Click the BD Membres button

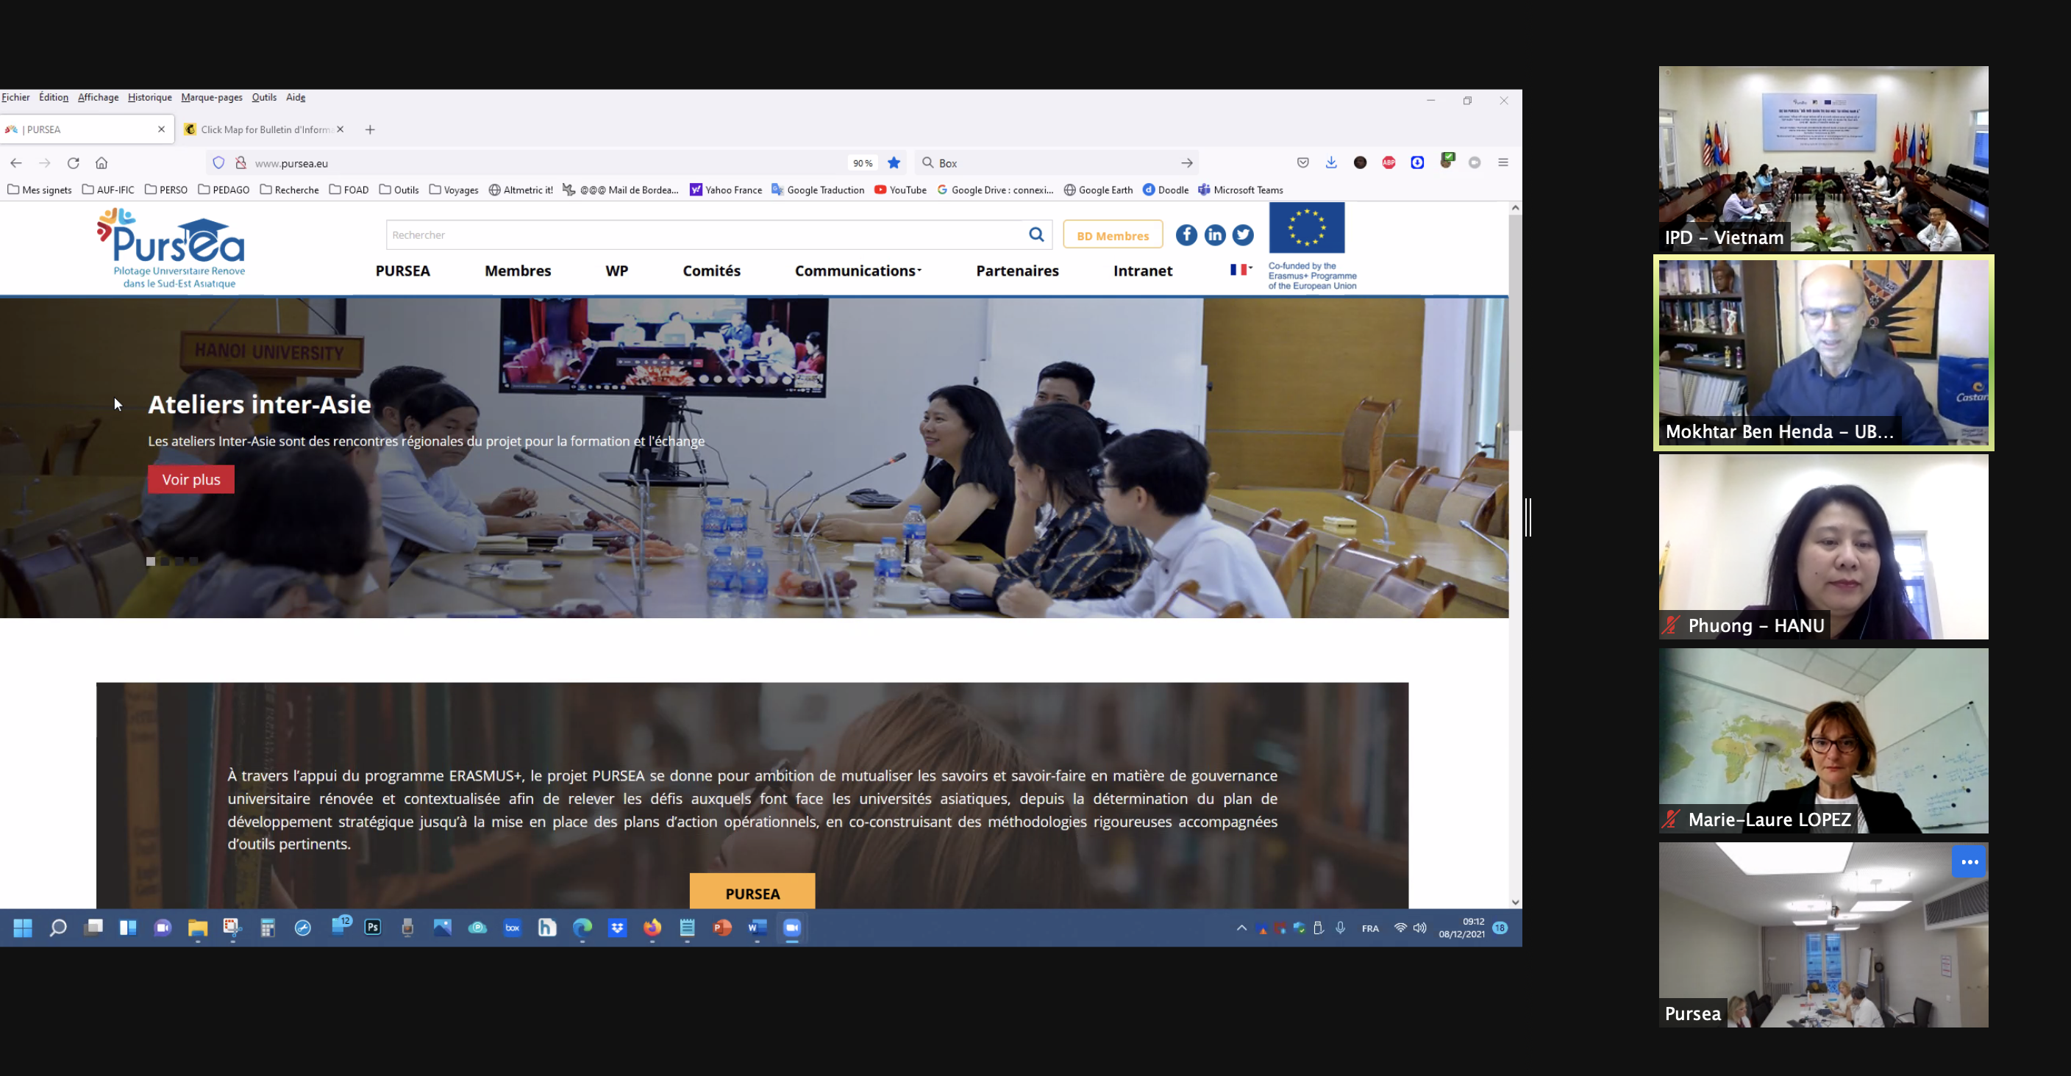pyautogui.click(x=1112, y=235)
